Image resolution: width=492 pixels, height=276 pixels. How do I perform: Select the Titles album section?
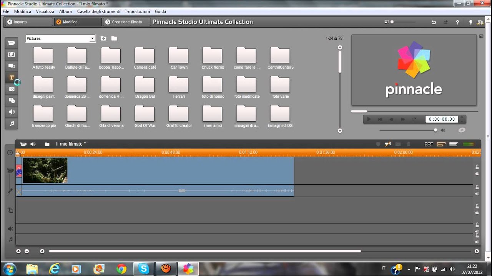12,77
